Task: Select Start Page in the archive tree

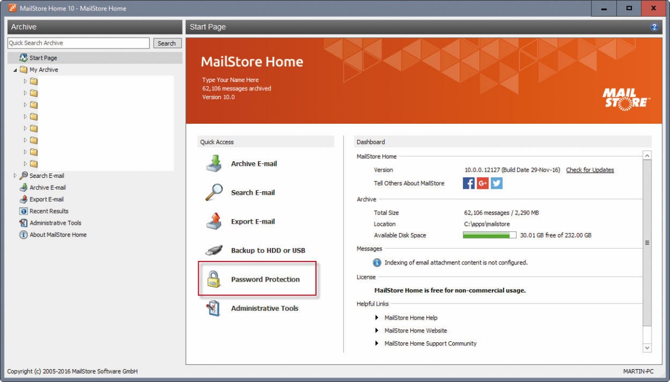Action: (x=43, y=58)
